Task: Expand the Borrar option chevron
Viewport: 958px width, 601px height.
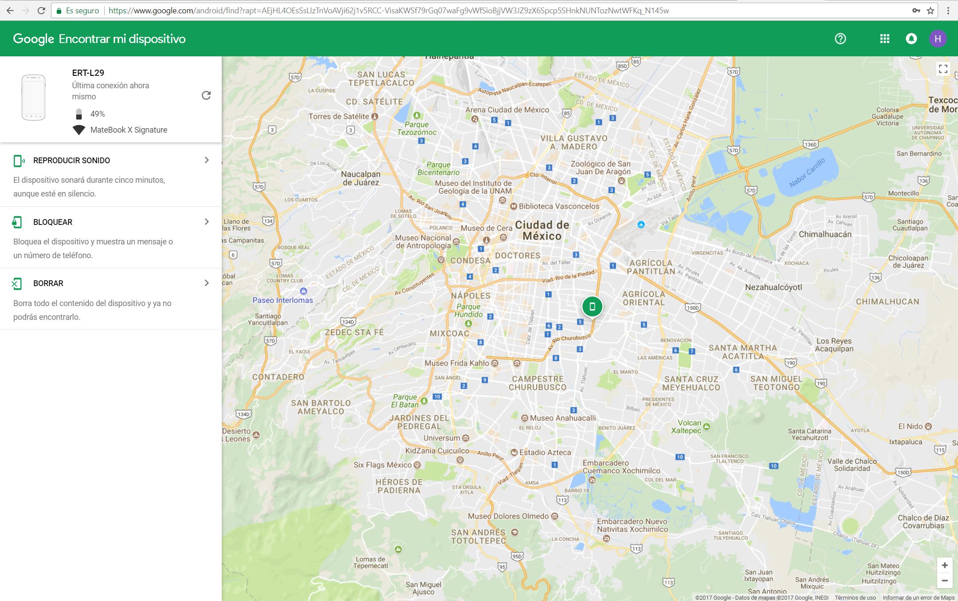Action: 206,283
